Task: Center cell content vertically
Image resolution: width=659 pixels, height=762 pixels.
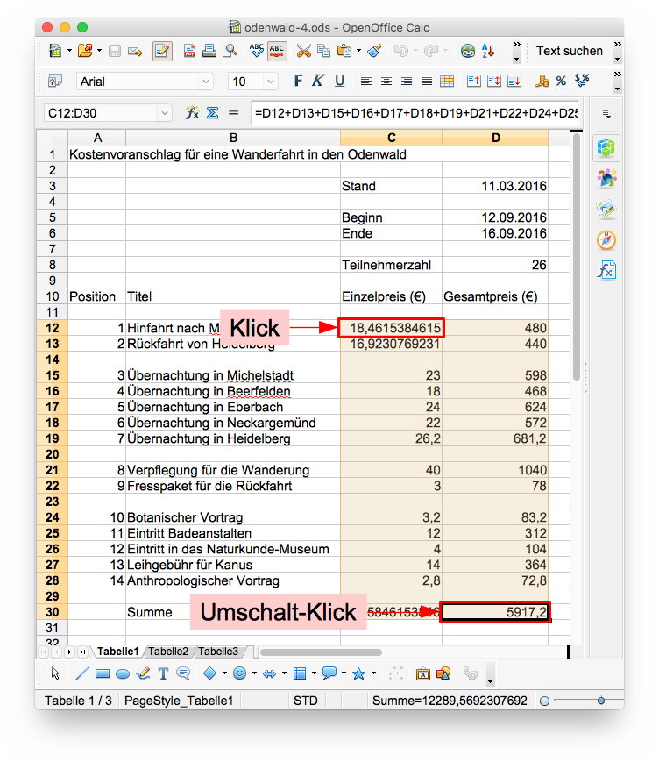Action: [494, 82]
